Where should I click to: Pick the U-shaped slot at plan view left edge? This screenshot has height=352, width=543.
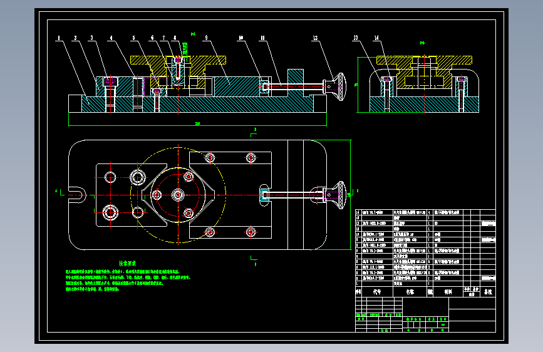coord(78,195)
